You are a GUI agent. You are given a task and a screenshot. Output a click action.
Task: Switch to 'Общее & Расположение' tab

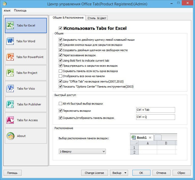(x=68, y=18)
